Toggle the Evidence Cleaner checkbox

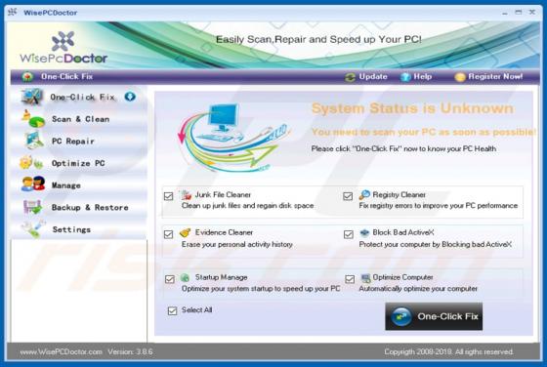pos(168,234)
